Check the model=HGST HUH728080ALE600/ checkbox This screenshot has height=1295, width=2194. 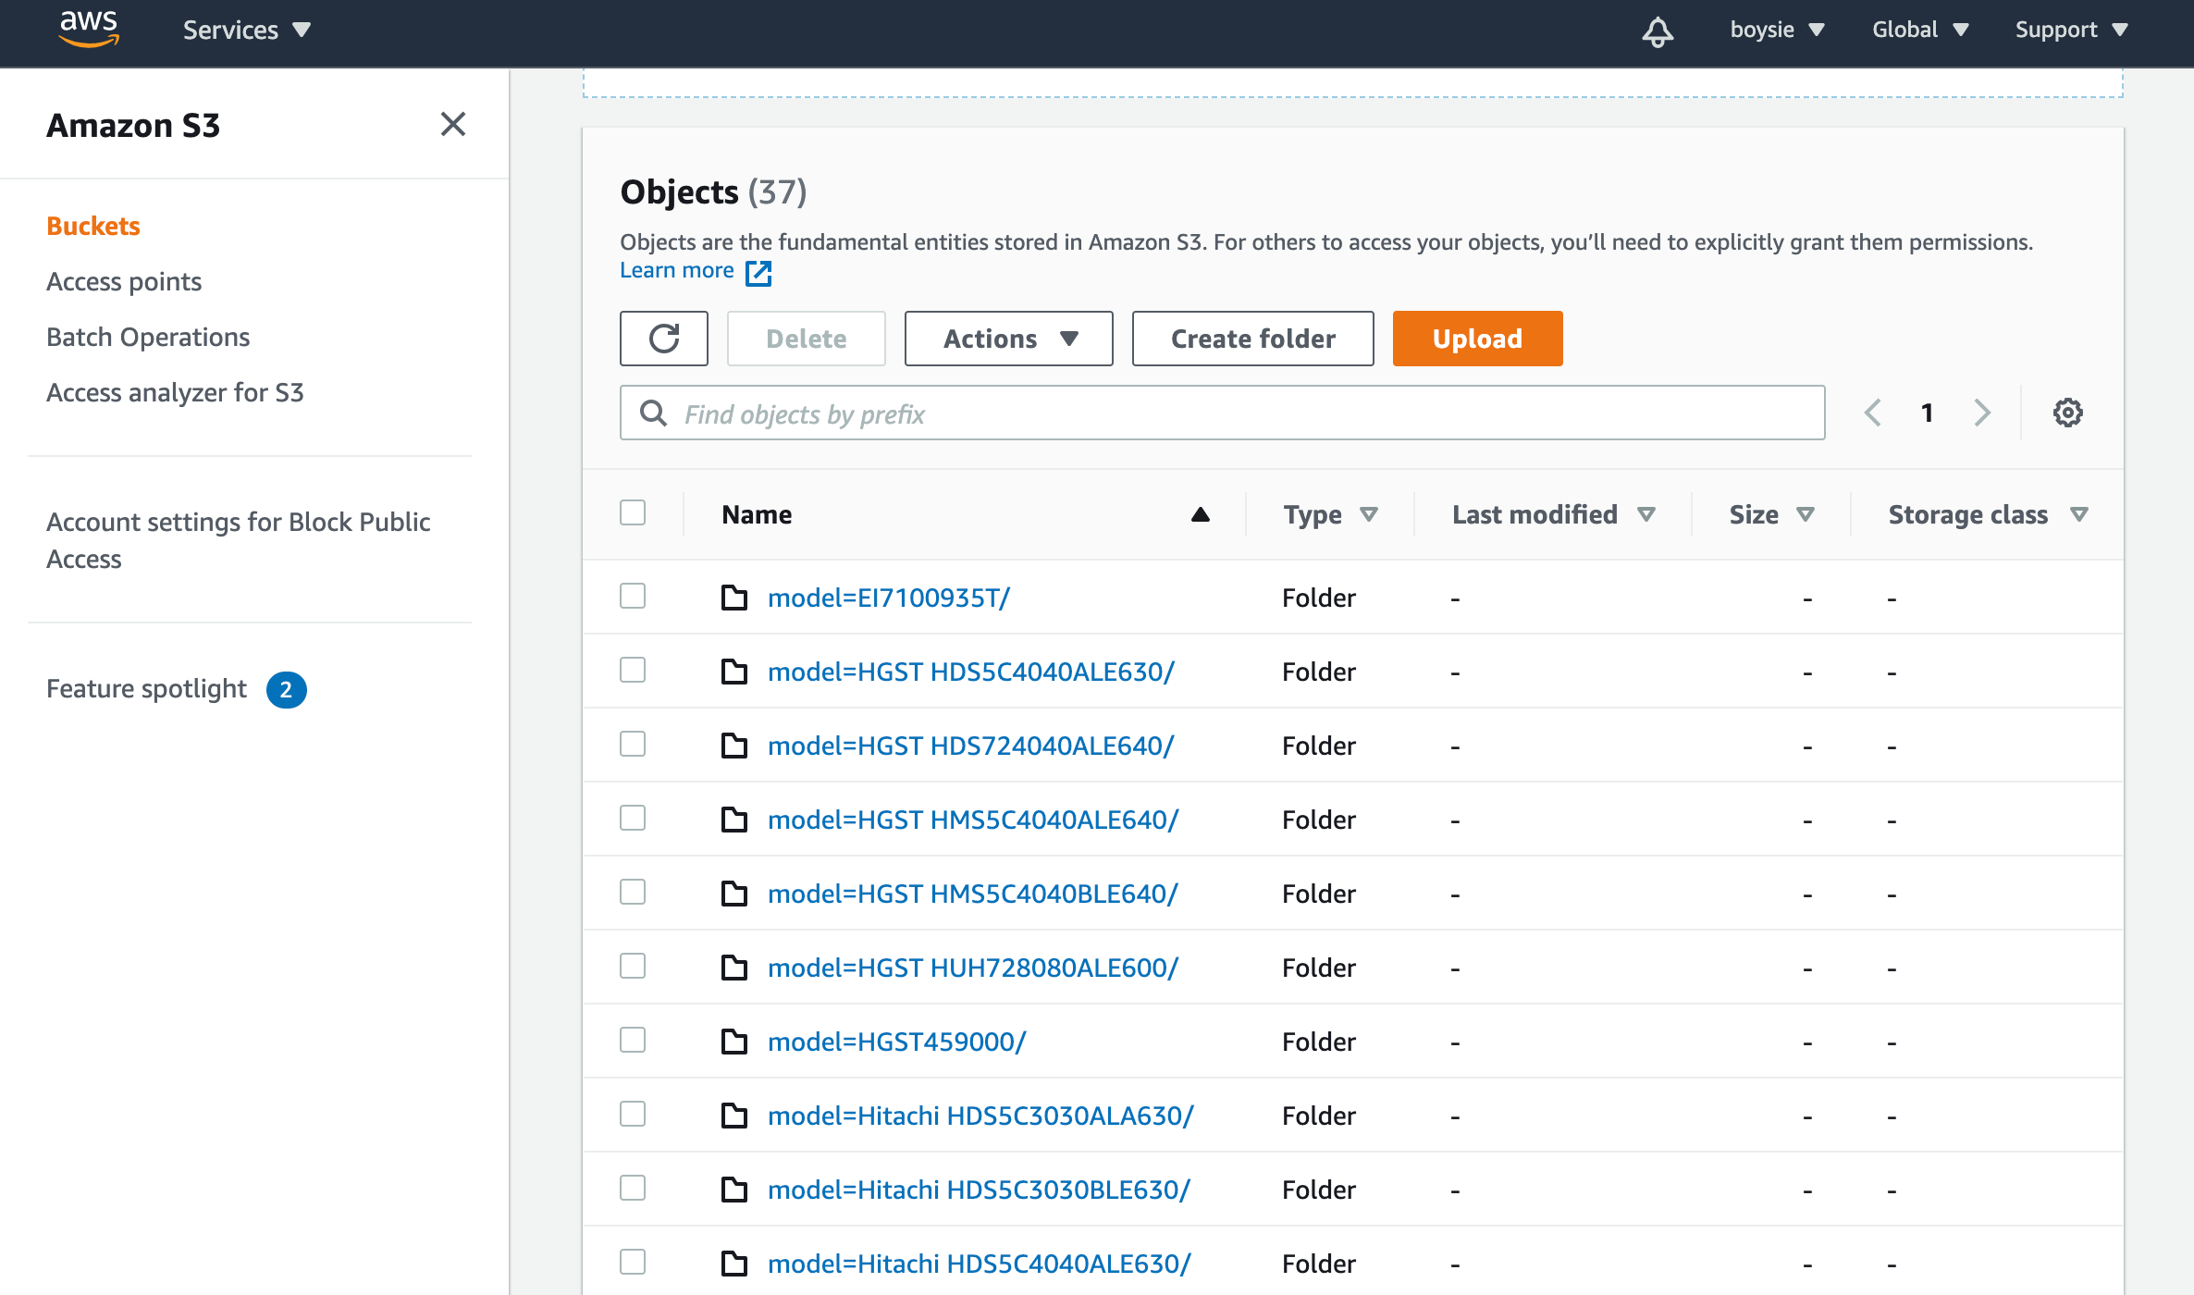pyautogui.click(x=633, y=966)
